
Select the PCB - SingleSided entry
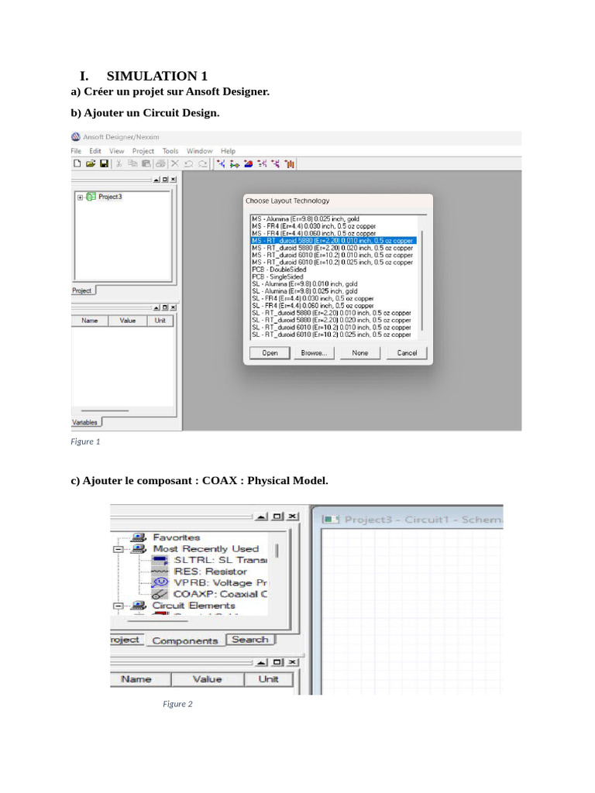(x=277, y=276)
